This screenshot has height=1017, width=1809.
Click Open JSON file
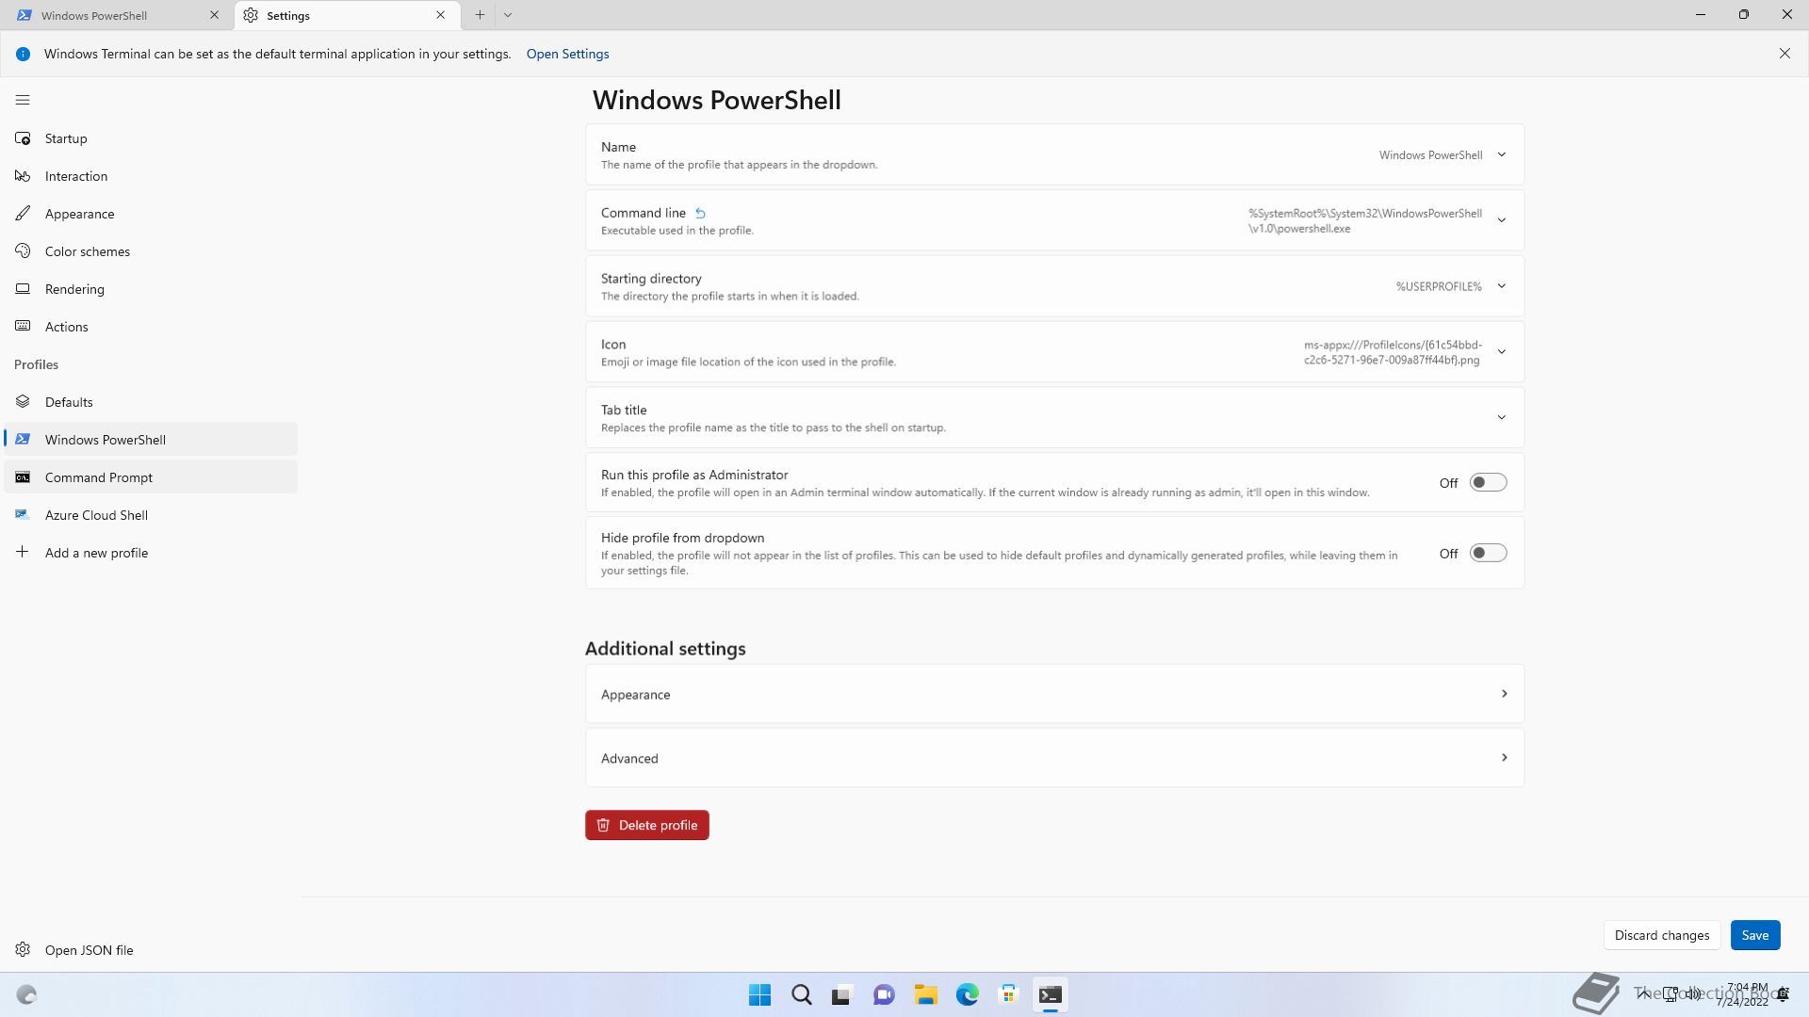(x=151, y=949)
